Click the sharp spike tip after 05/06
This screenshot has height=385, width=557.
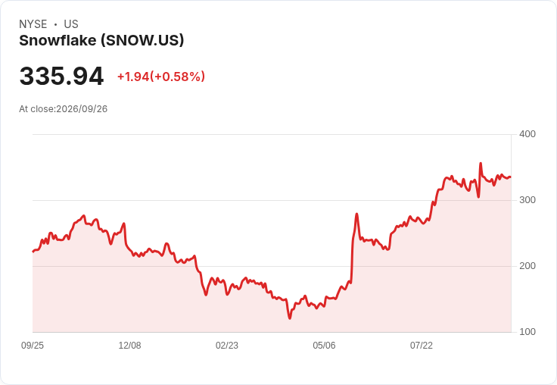click(x=356, y=214)
